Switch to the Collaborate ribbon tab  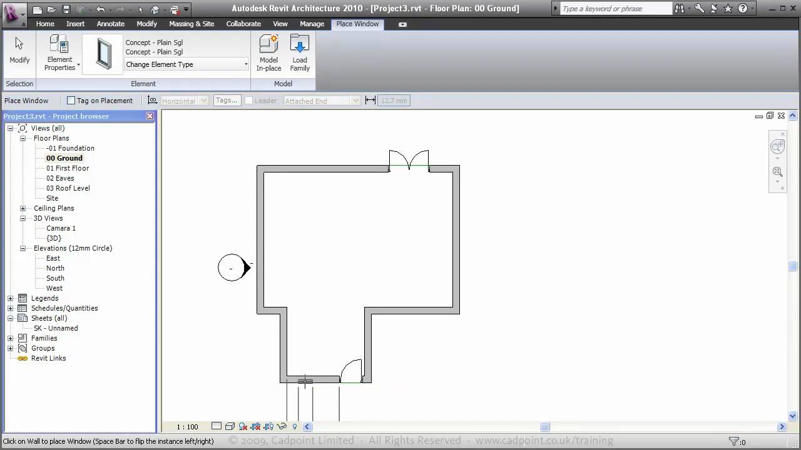(x=243, y=24)
